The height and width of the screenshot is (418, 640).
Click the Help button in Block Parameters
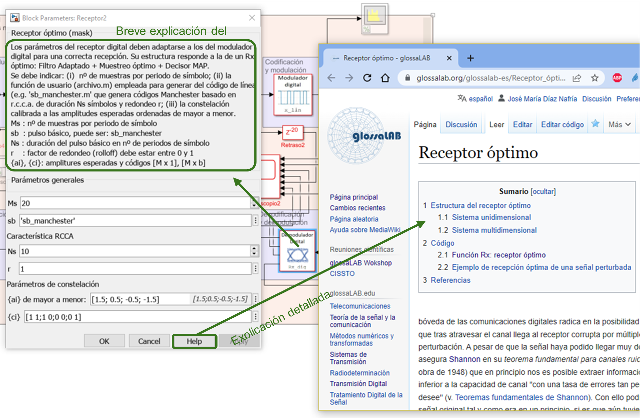(194, 341)
